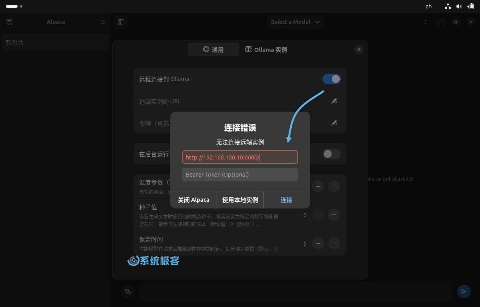Open the network status icon in top bar
This screenshot has height=307, width=480.
[x=448, y=6]
